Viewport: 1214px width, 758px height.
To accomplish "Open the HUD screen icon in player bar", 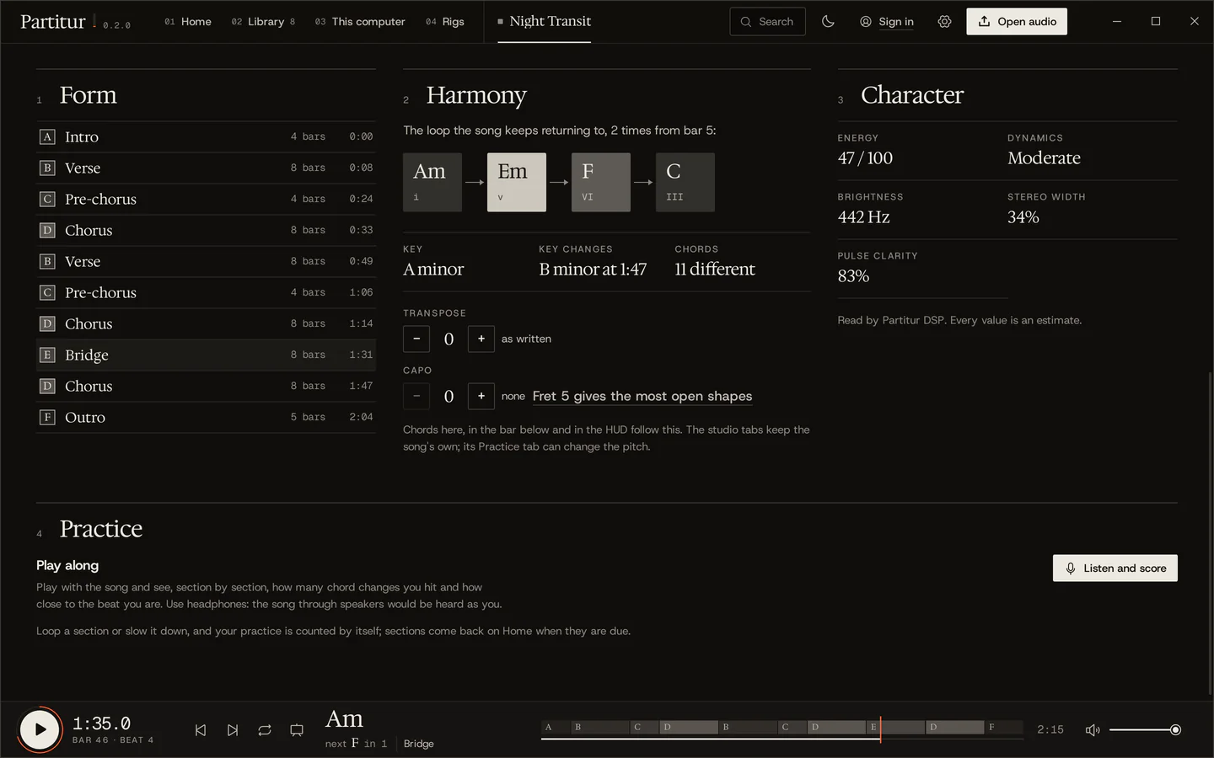I will [297, 730].
